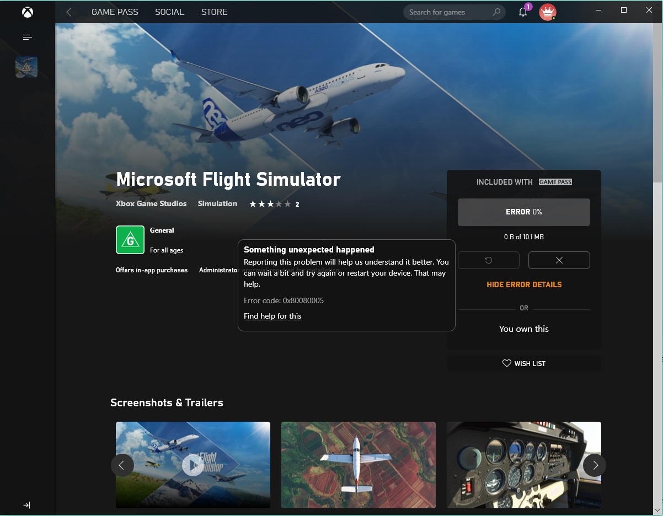The image size is (663, 516).
Task: Select the Flight Simulator sidebar game icon
Action: tap(26, 67)
